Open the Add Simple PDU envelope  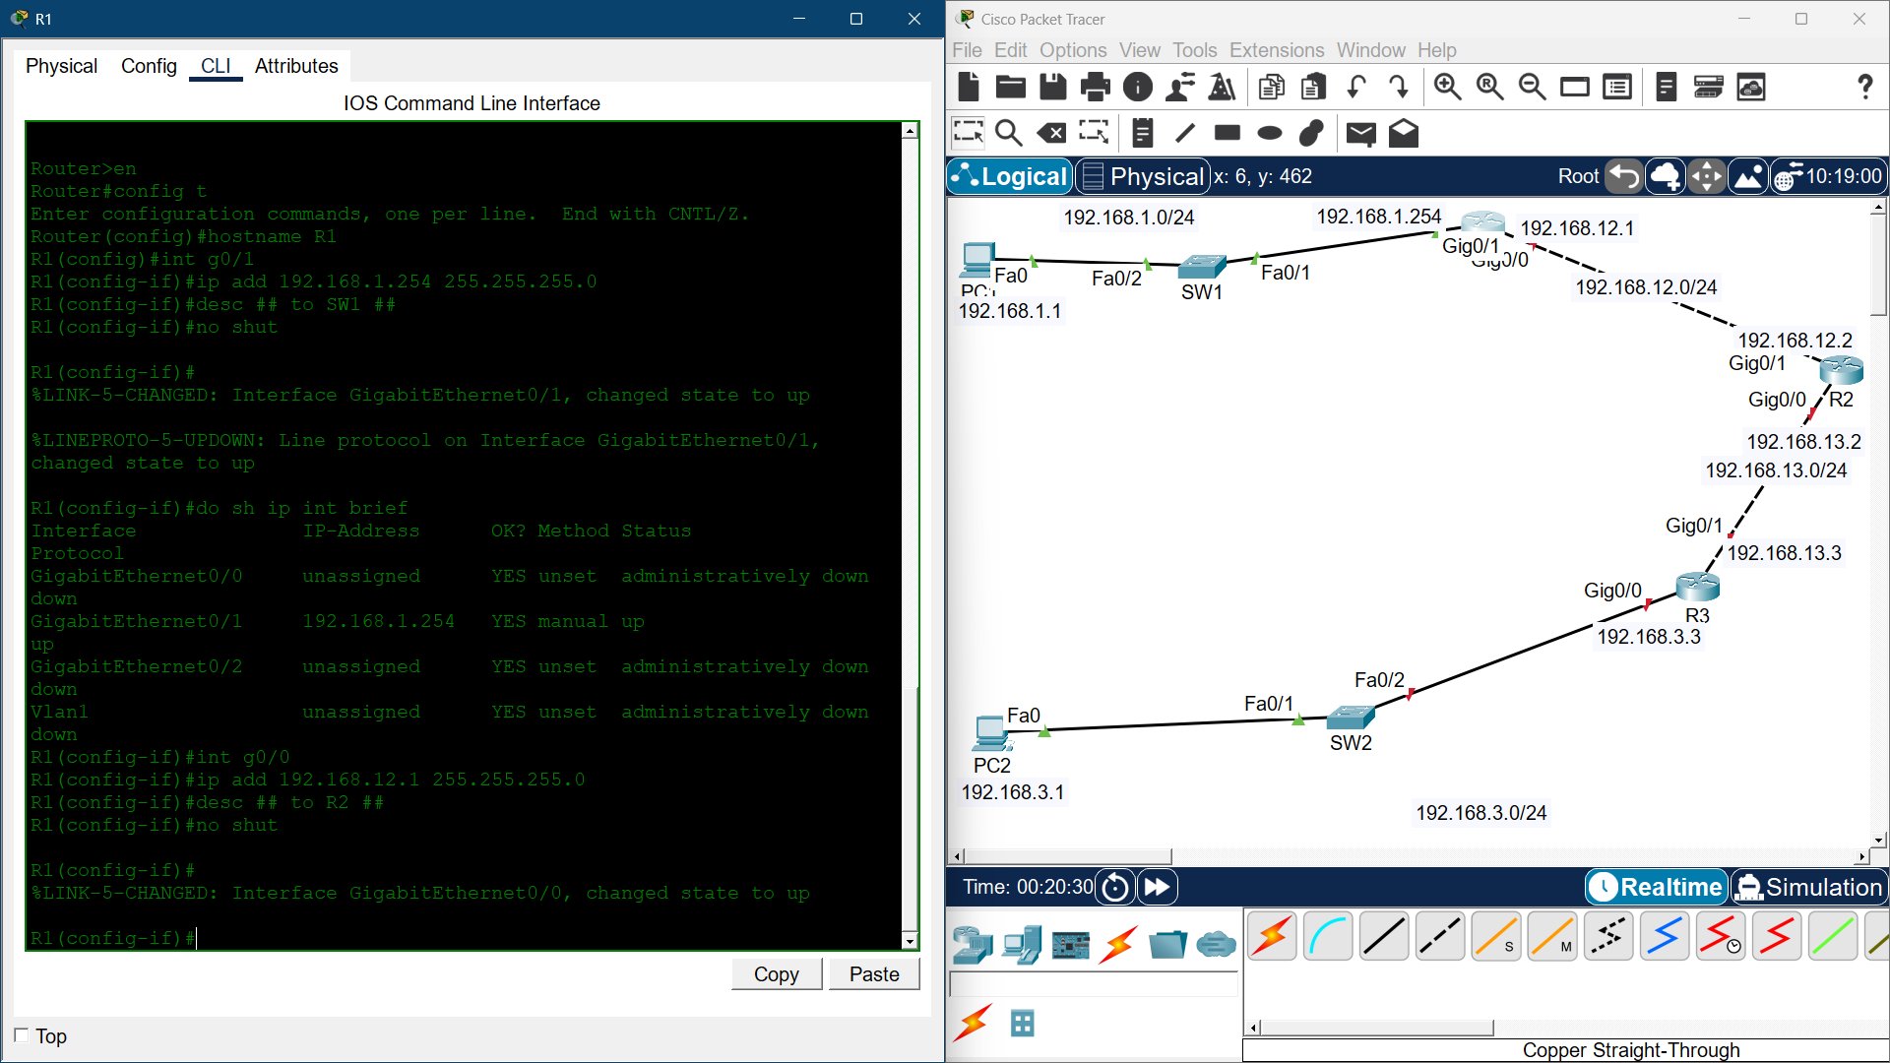click(1360, 133)
